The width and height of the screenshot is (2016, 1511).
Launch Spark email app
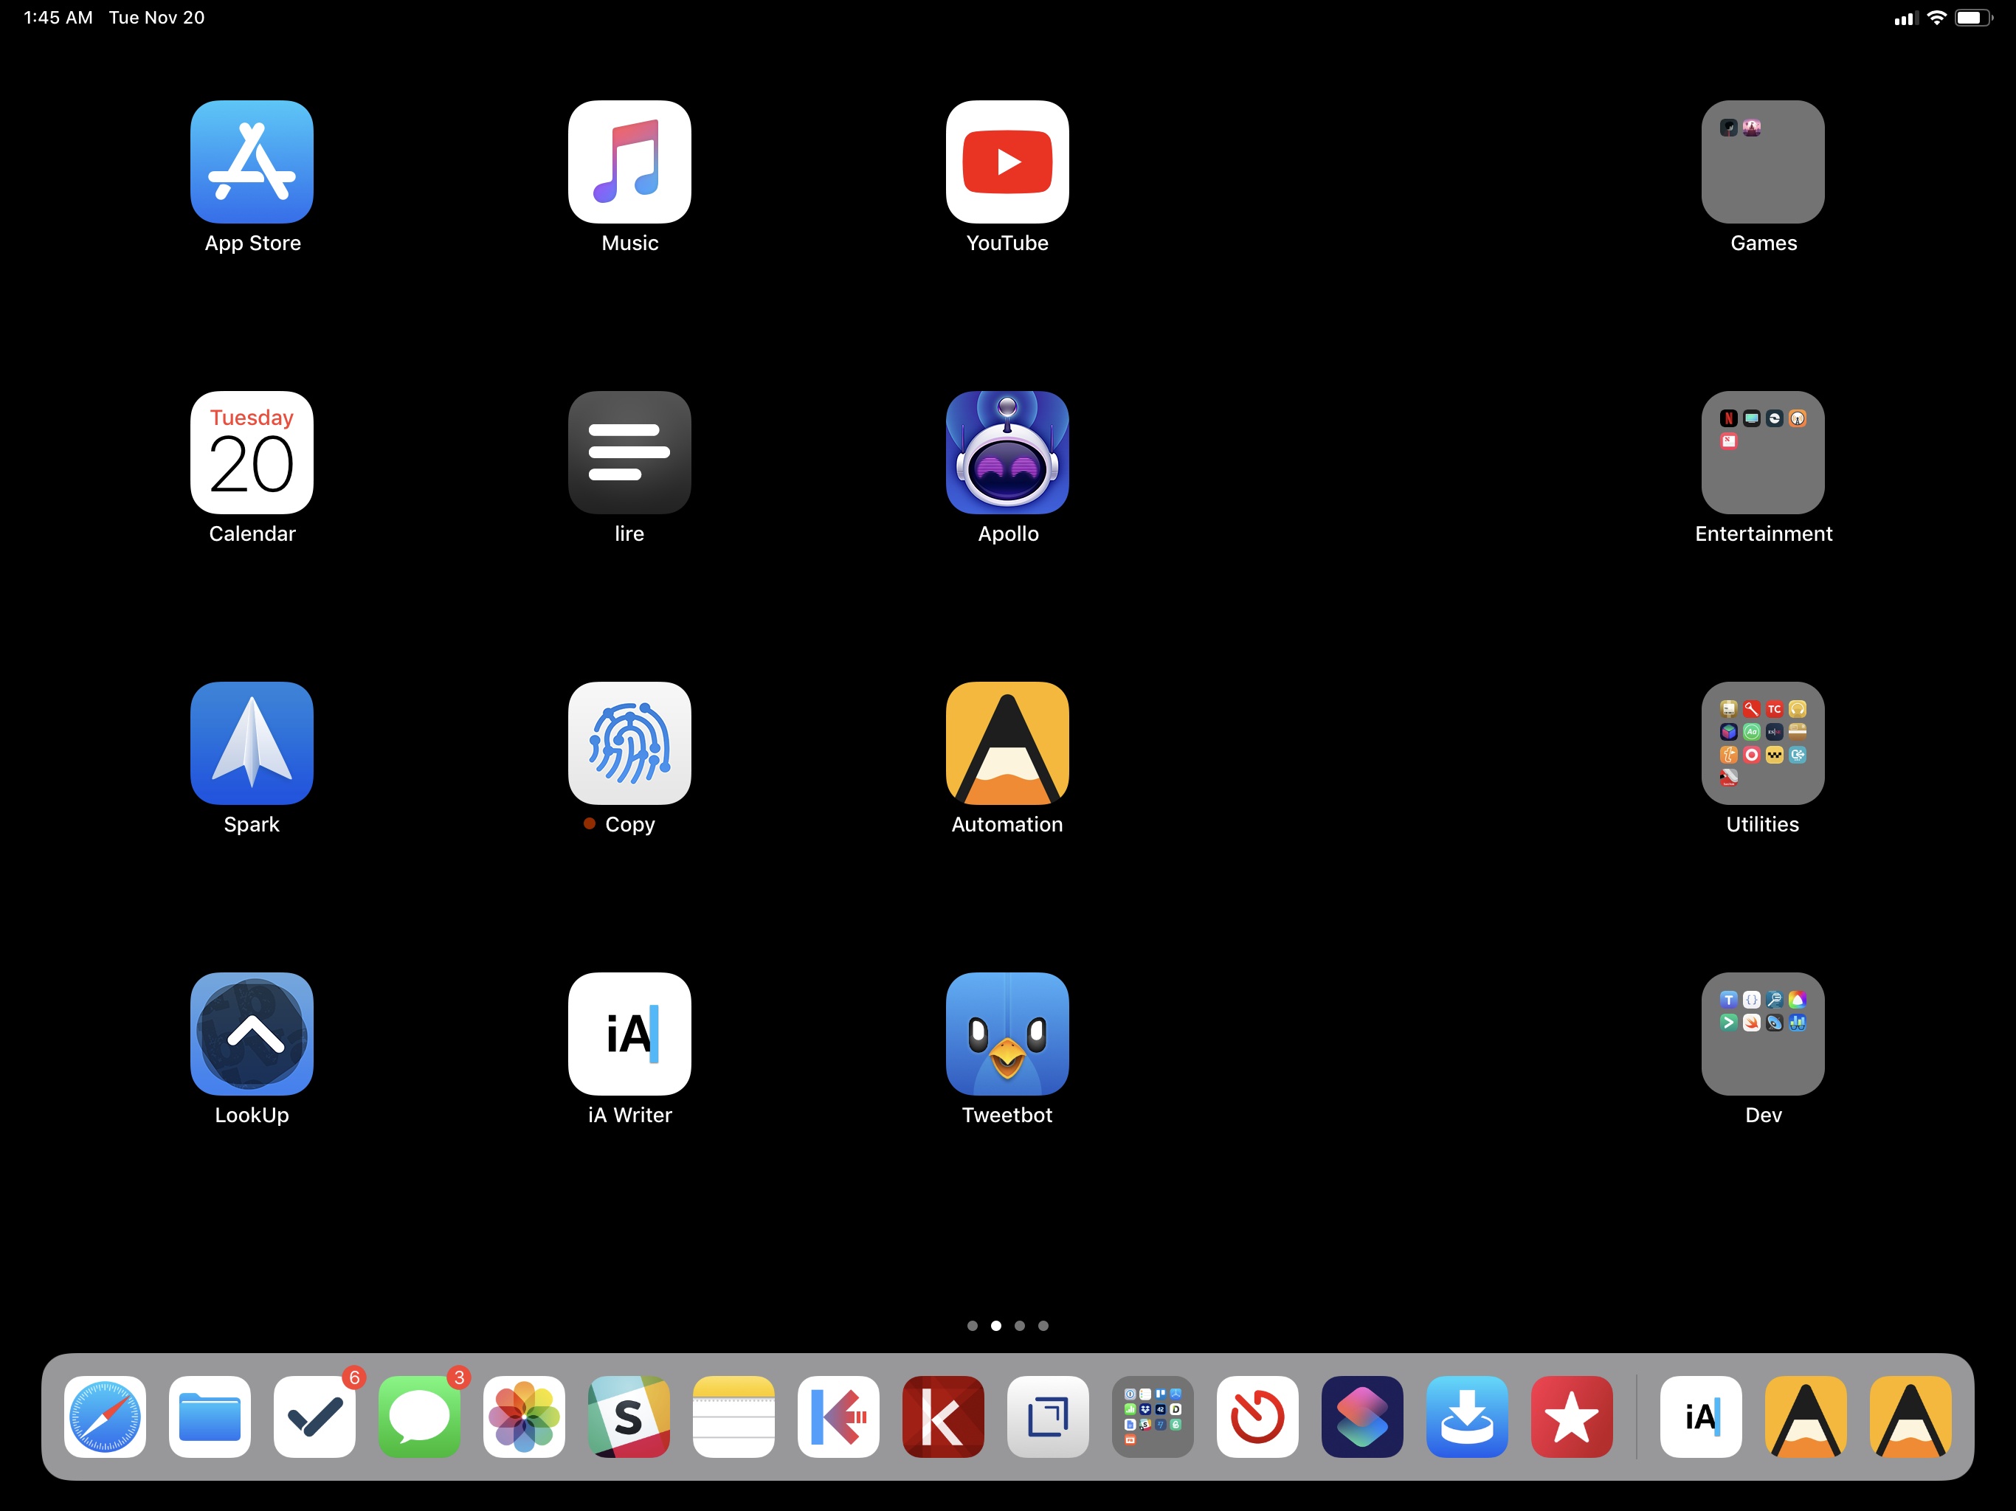(251, 743)
